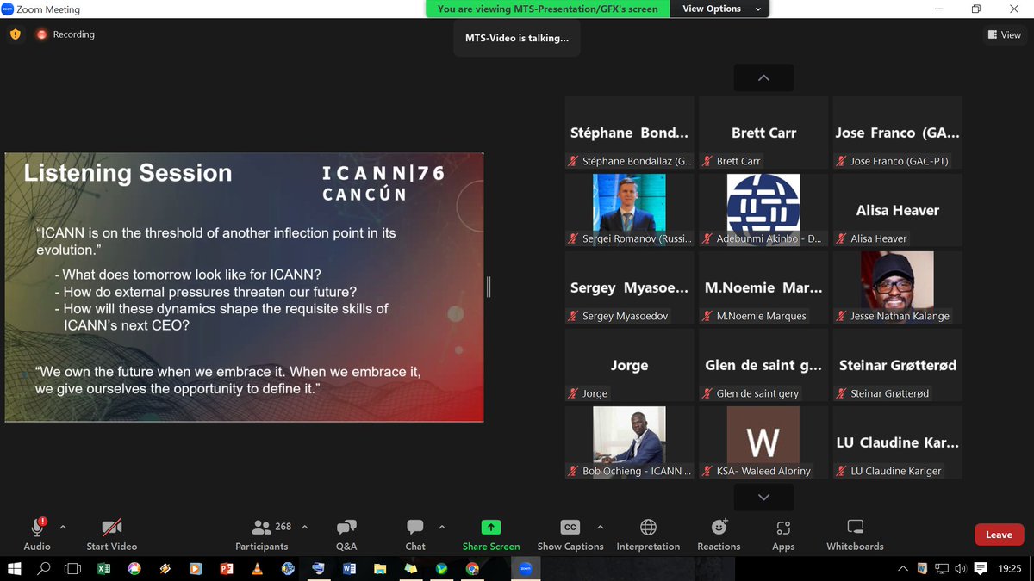Open the Q&A panel

coord(346,527)
